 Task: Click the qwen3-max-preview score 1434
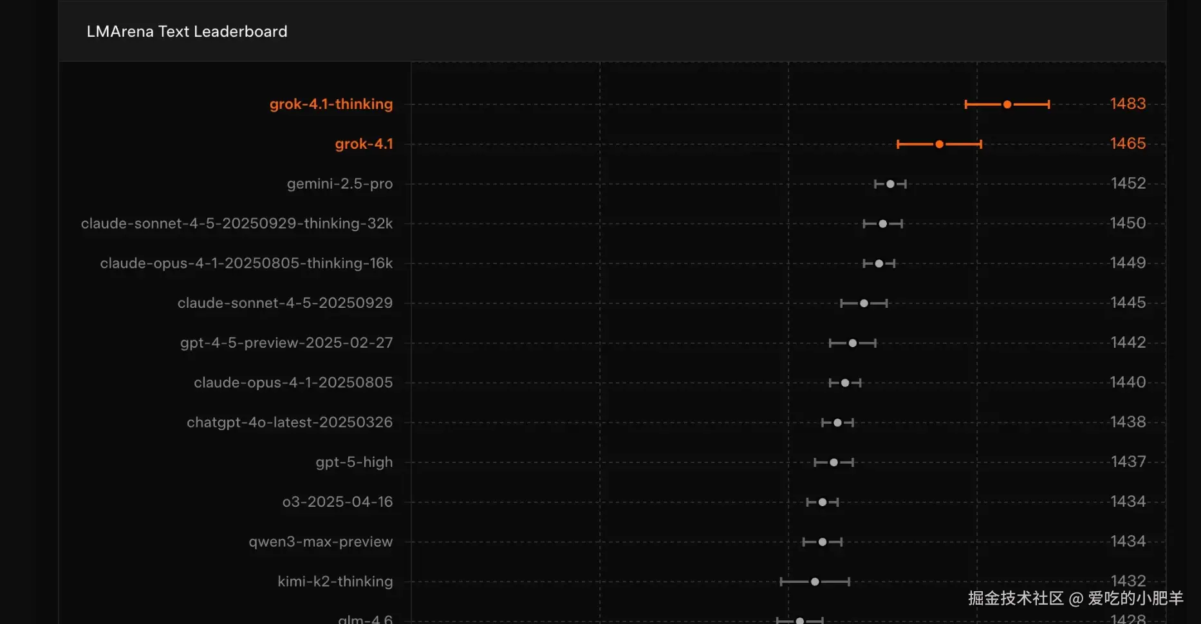pyautogui.click(x=1128, y=542)
